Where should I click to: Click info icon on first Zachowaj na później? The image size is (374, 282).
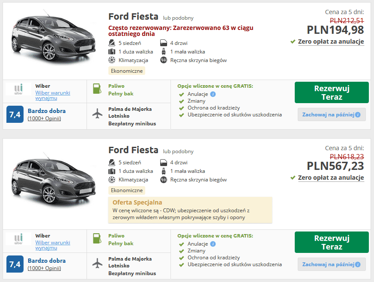358,115
